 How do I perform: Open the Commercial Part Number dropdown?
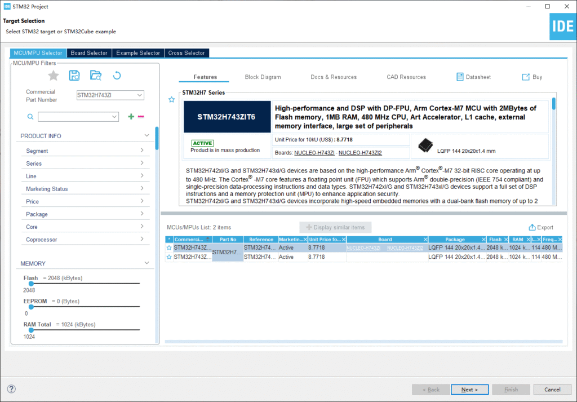(140, 95)
